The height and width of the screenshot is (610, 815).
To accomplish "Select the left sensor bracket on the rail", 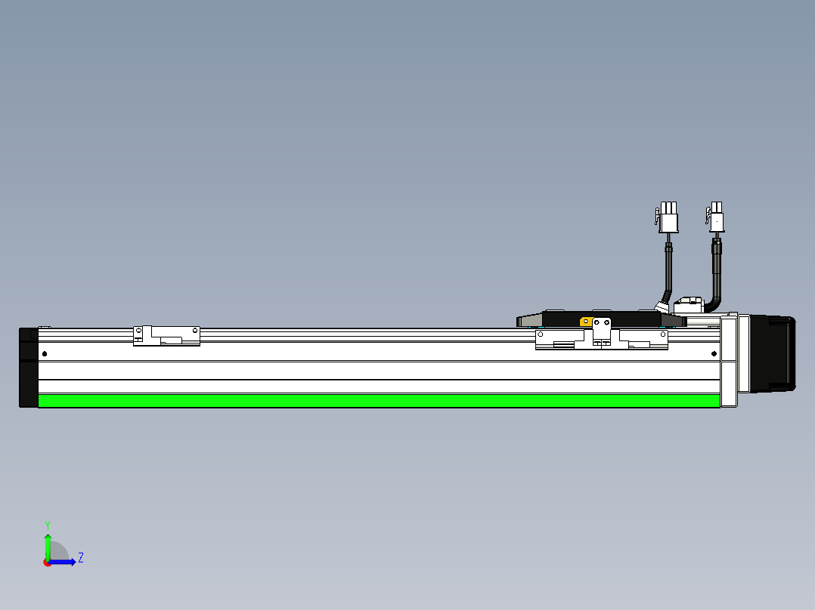I will tap(166, 336).
